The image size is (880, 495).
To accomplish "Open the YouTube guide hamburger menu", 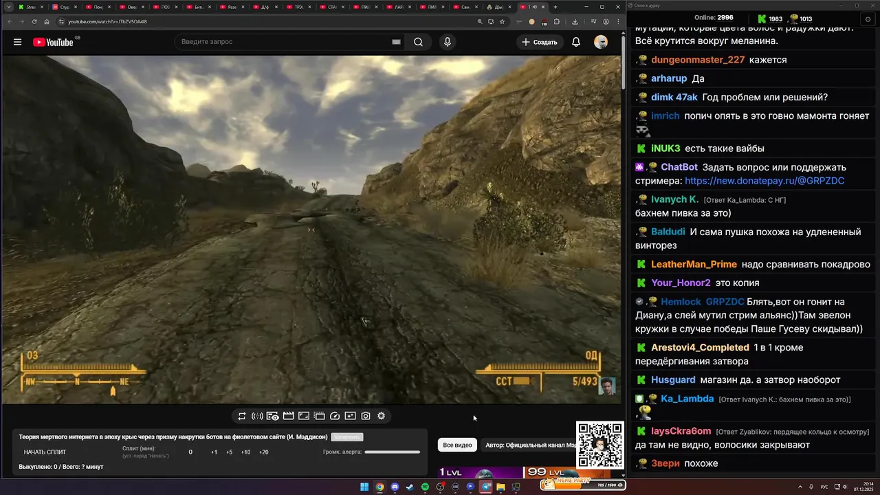I will tap(17, 42).
